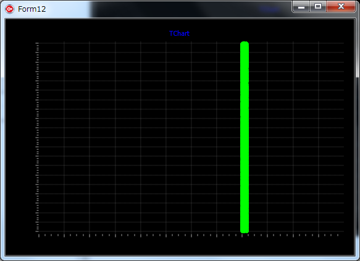The height and width of the screenshot is (261, 360).
Task: Maximize the Form12 window
Action: tap(318, 6)
